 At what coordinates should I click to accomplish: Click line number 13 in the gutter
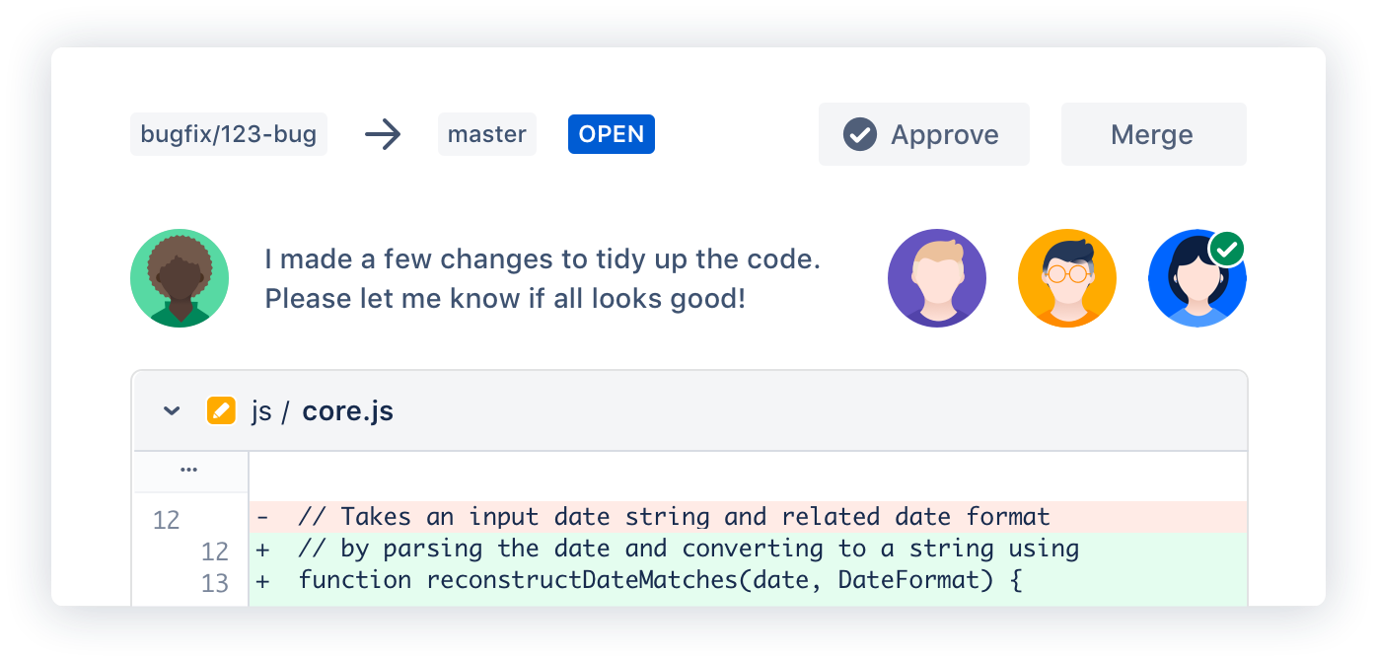215,583
